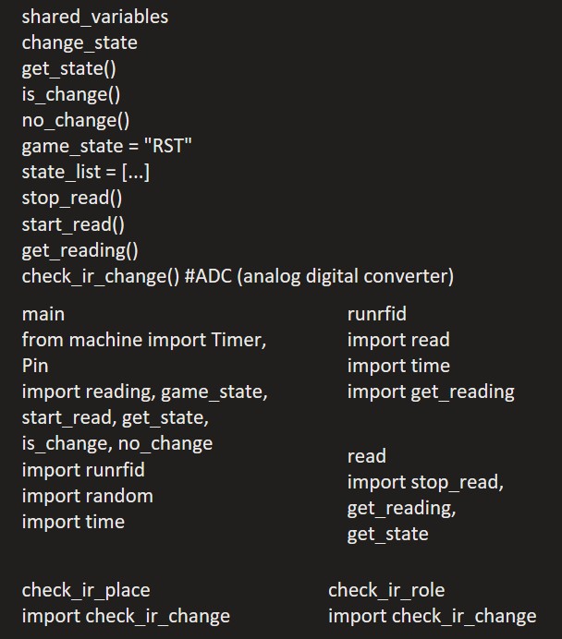Click the read section heading

(366, 456)
